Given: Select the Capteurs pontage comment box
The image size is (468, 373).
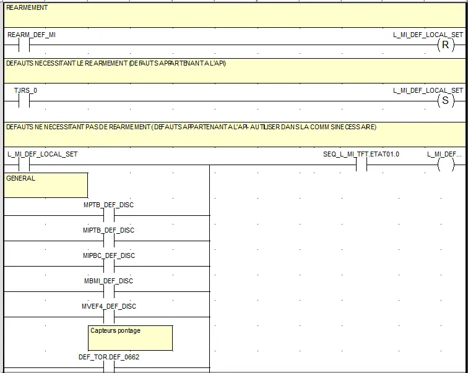Looking at the screenshot, I should (x=131, y=338).
